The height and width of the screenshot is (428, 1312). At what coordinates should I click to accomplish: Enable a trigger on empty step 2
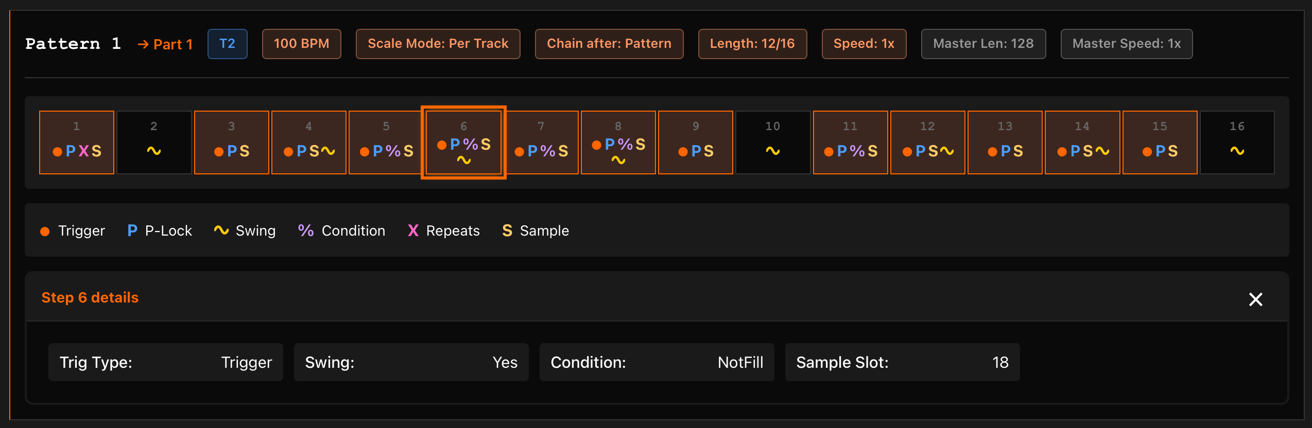coord(154,142)
